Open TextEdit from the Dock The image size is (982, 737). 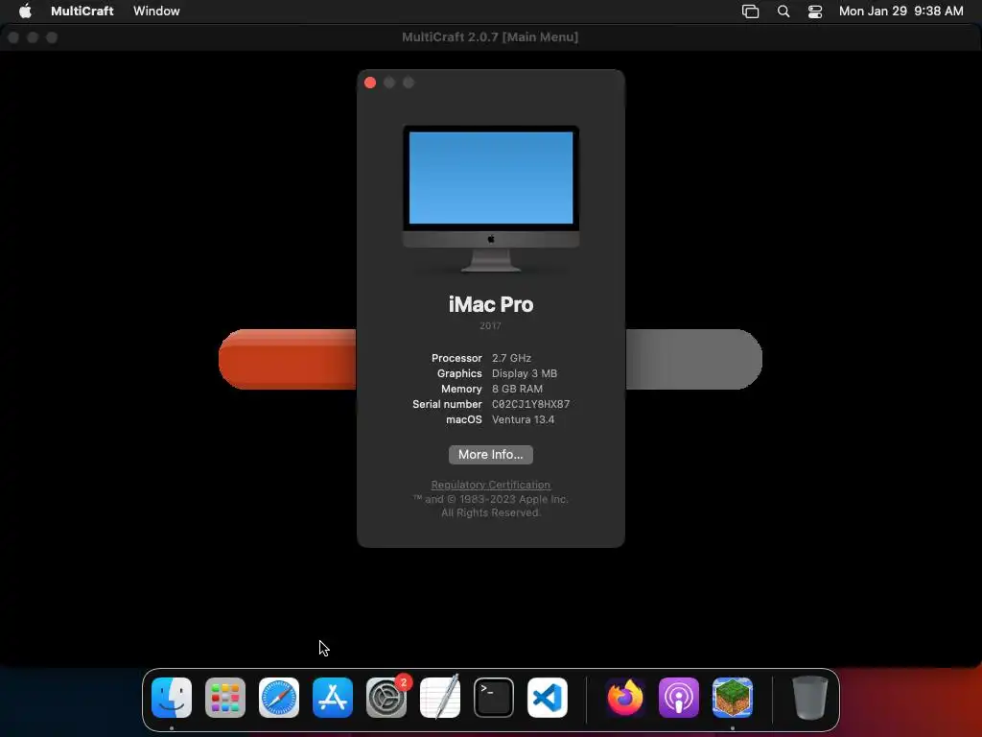(x=439, y=698)
